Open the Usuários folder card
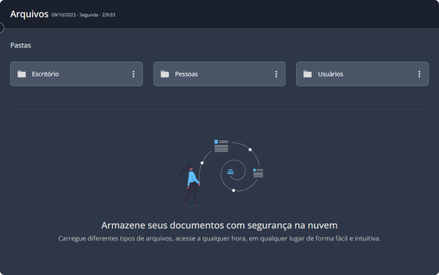Screen dimensions: 439x275 tap(362, 74)
